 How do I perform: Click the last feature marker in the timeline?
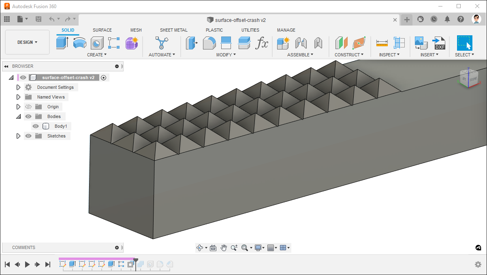coord(130,264)
